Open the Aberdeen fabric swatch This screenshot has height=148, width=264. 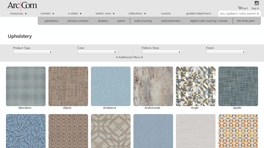[26, 86]
